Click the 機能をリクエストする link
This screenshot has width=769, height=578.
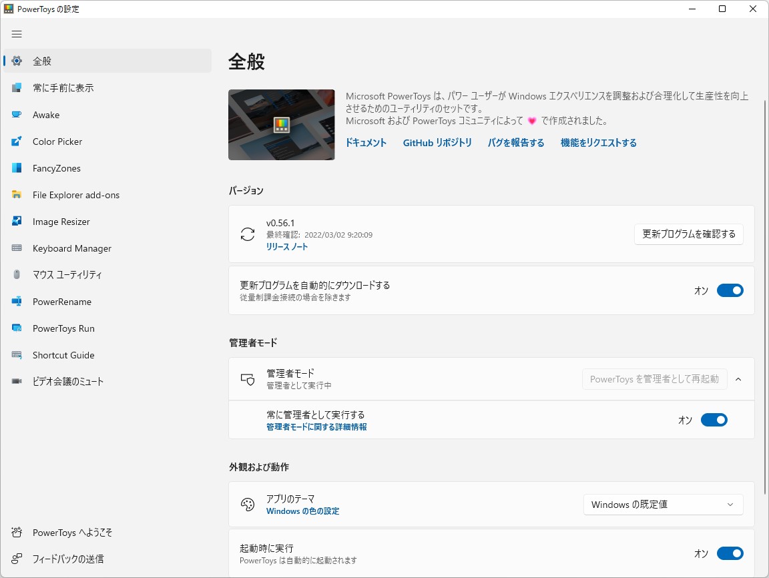click(598, 143)
